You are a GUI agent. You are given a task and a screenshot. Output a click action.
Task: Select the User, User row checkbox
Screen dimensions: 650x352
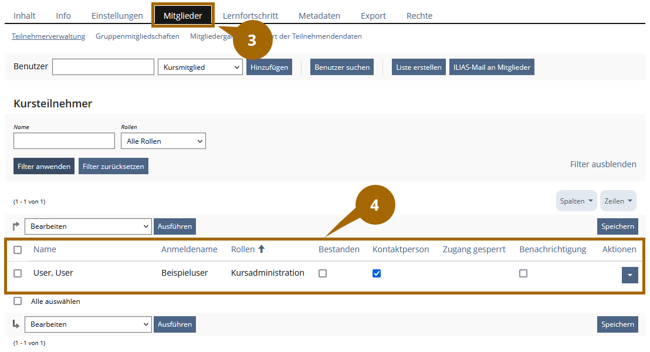[18, 273]
